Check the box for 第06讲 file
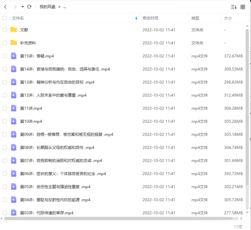 (5, 174)
